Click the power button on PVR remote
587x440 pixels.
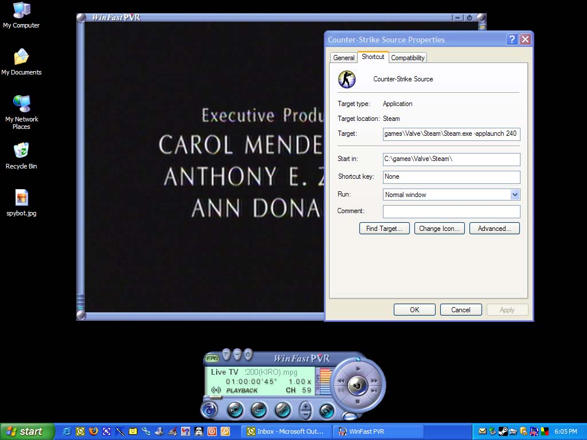click(248, 354)
